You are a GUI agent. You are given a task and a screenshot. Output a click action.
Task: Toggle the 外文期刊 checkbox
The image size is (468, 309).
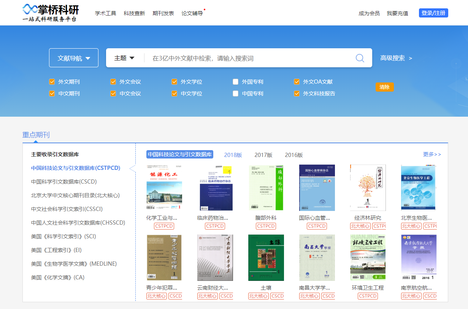tap(52, 82)
